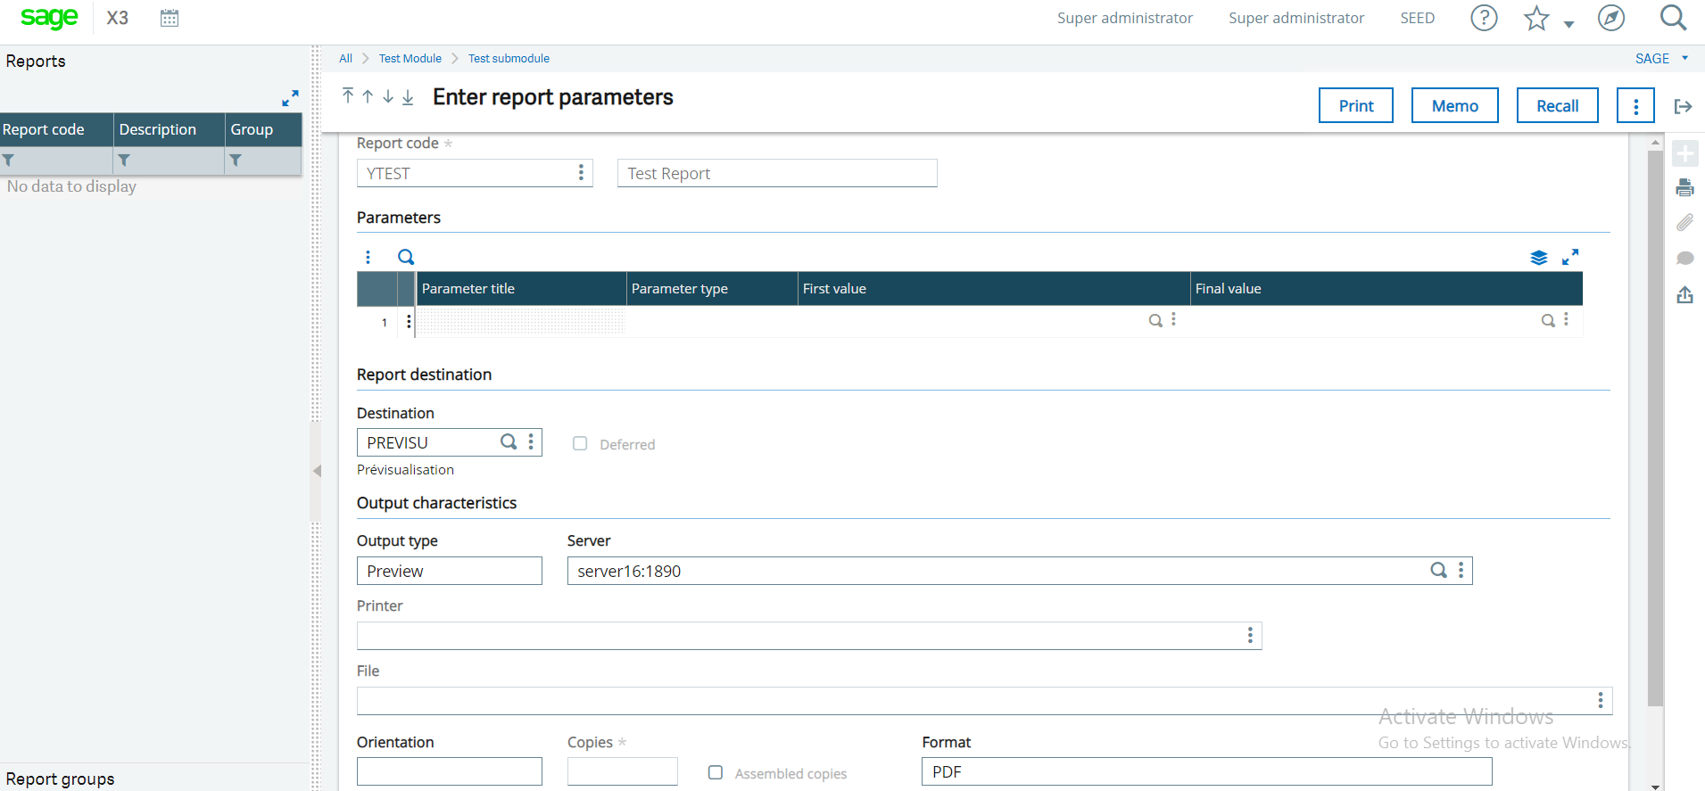Image resolution: width=1705 pixels, height=791 pixels.
Task: Expand the Reports list panel
Action: pos(290,98)
